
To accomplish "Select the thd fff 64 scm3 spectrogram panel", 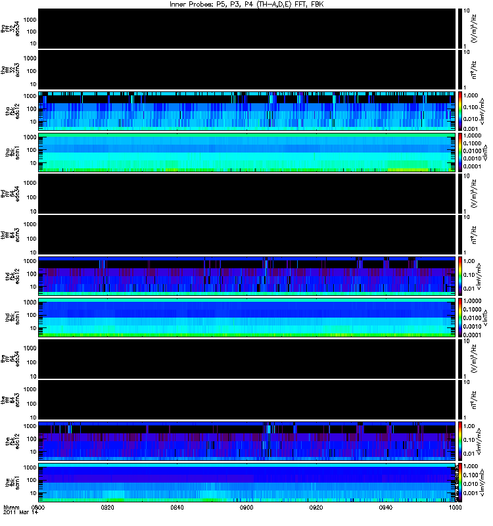I will click(x=246, y=235).
